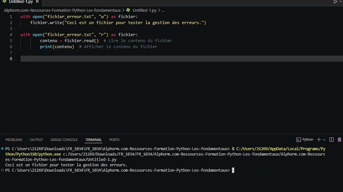Click the hollow circle marker at last prompt

[x=2, y=170]
